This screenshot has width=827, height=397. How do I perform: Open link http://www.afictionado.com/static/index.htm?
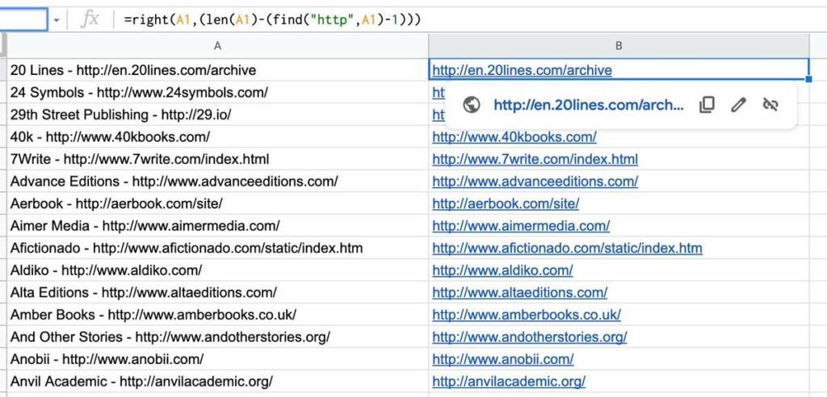pos(567,248)
